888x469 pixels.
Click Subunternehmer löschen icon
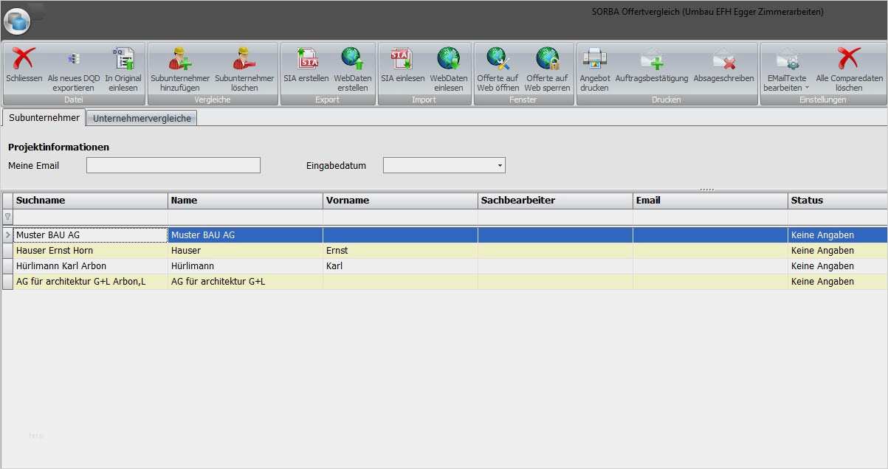[243, 58]
